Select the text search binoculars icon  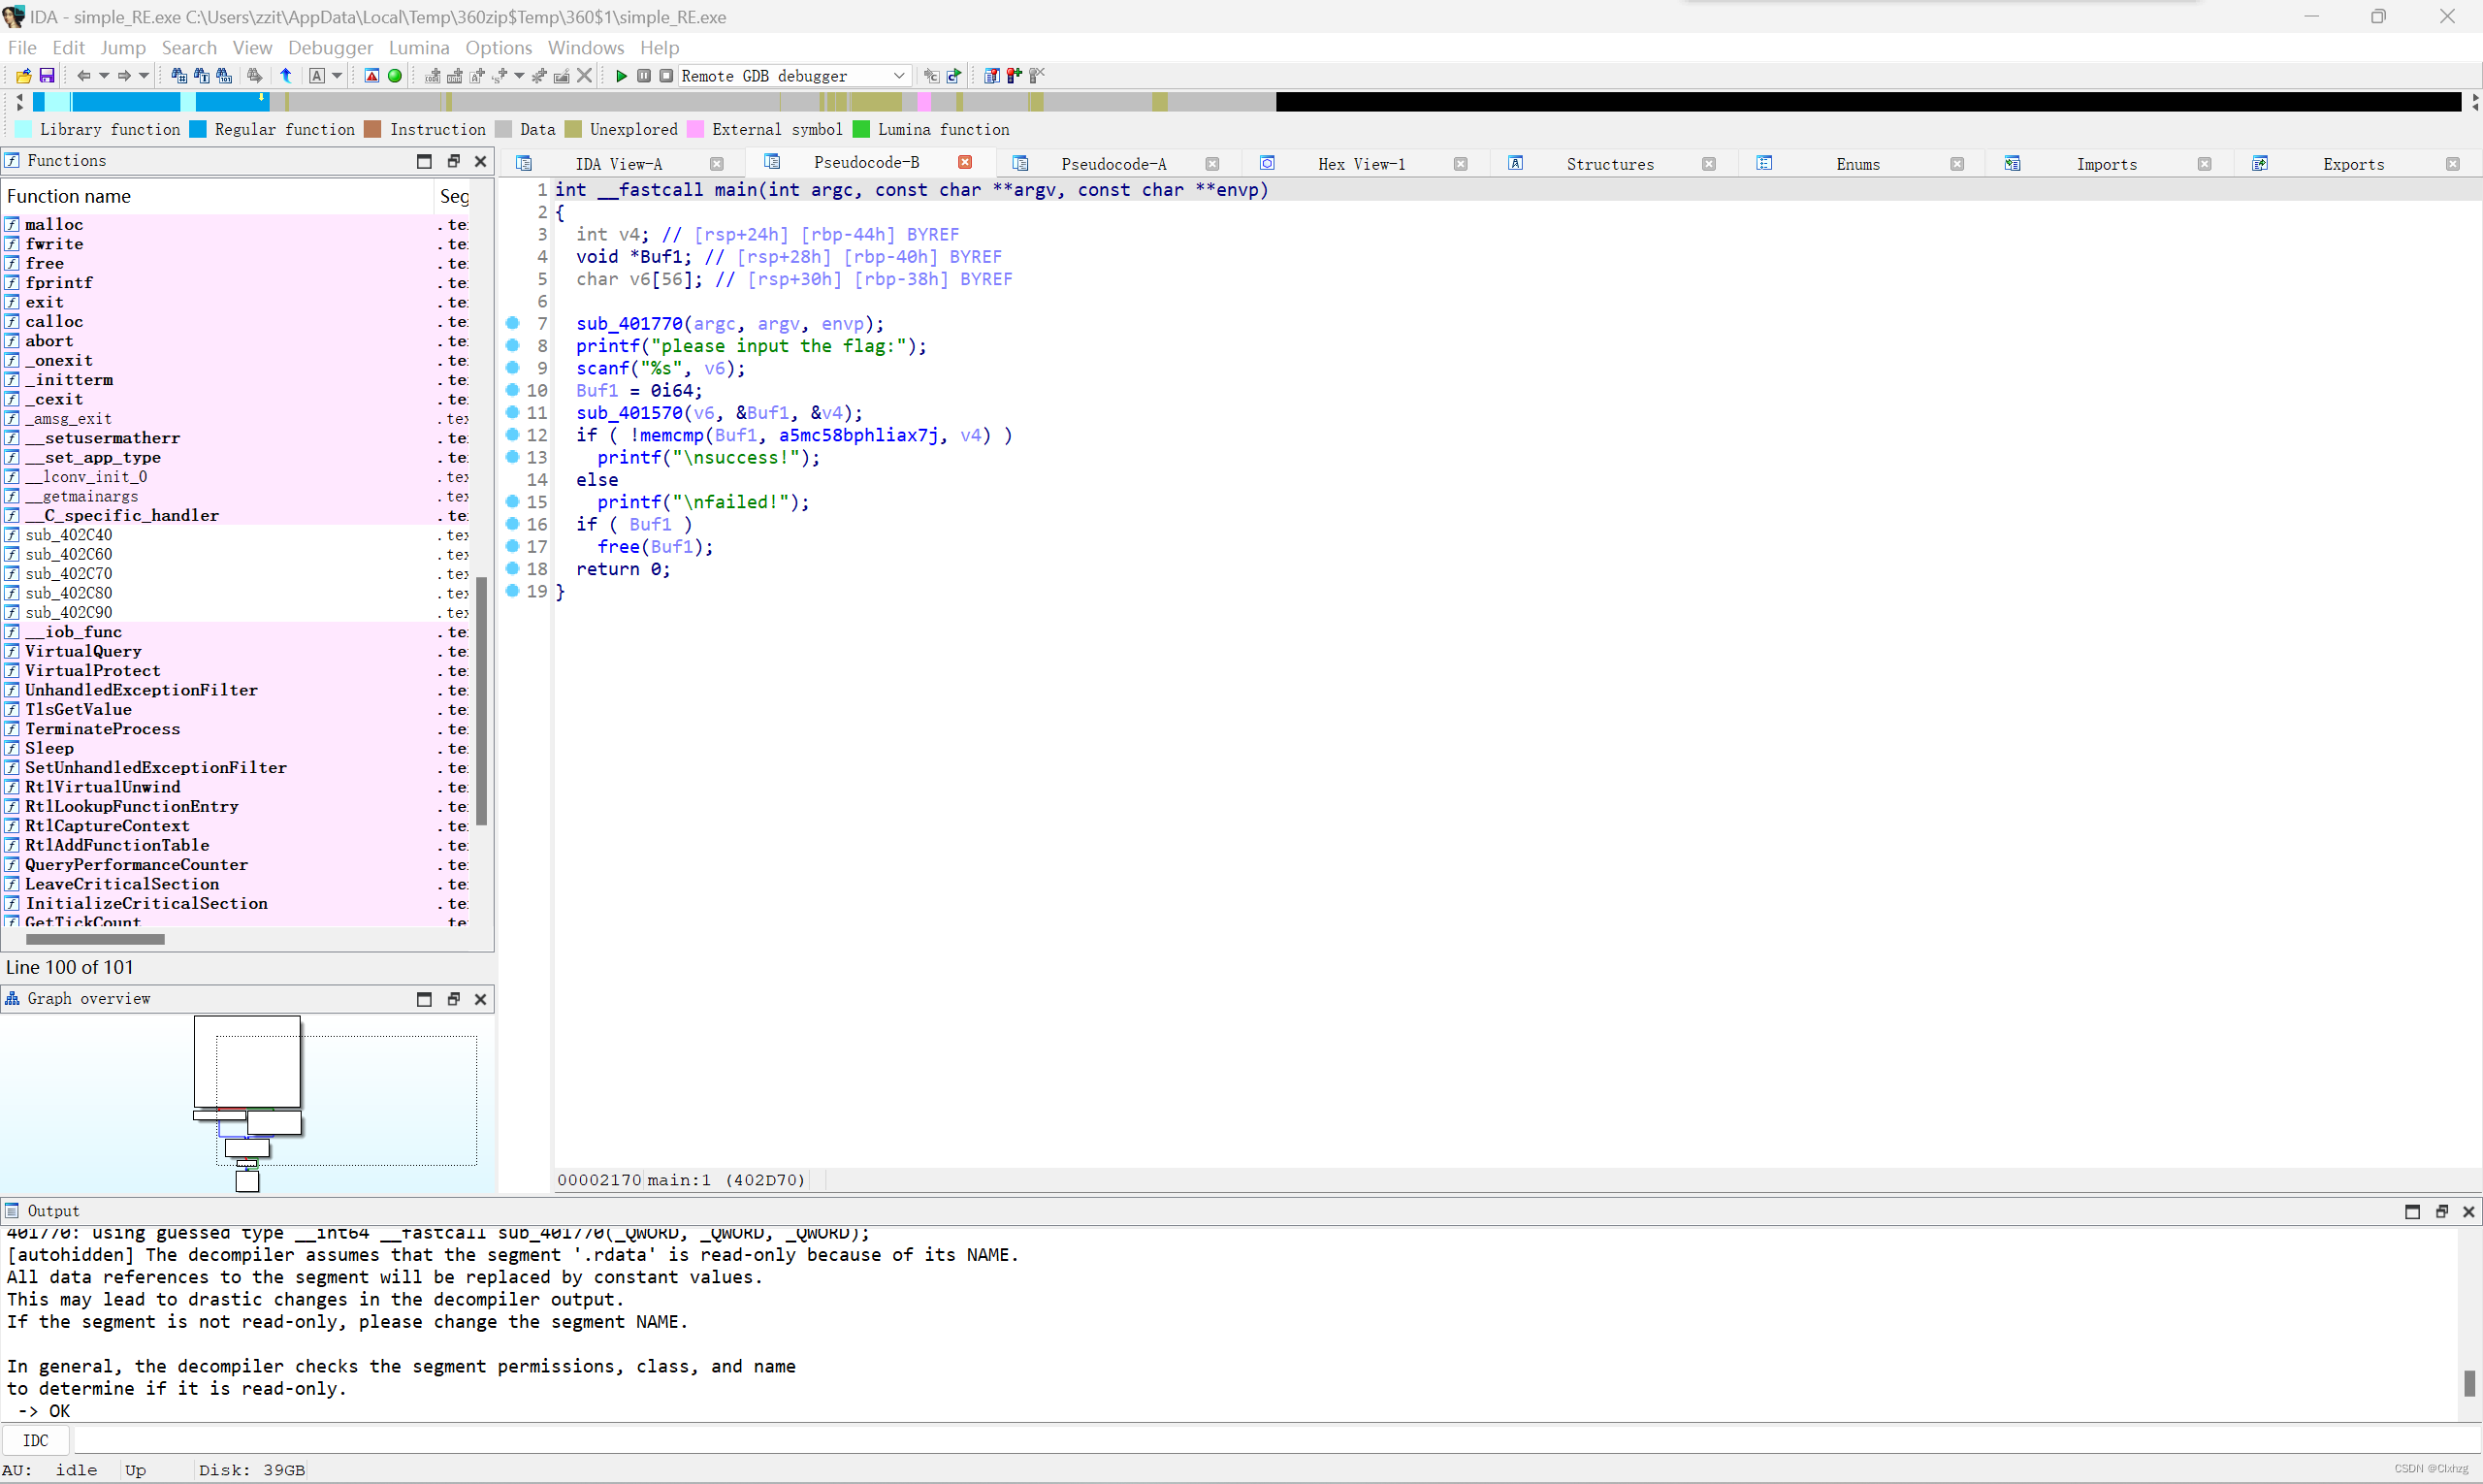point(202,75)
